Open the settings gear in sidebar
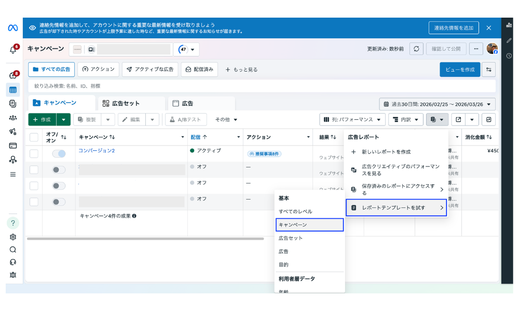 pyautogui.click(x=13, y=237)
